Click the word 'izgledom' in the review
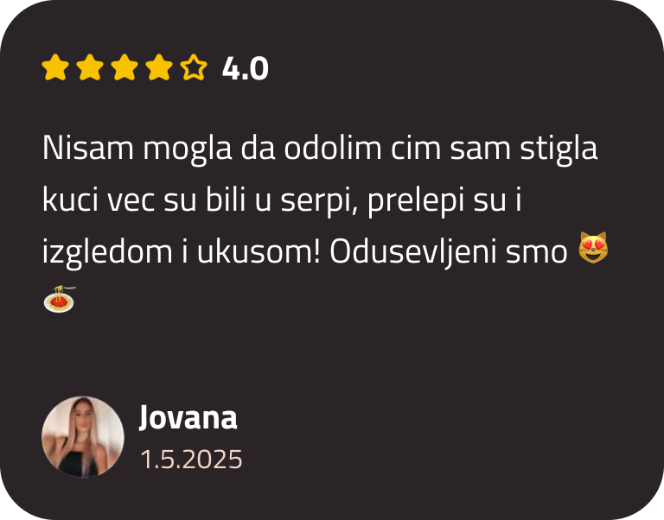 [x=107, y=253]
